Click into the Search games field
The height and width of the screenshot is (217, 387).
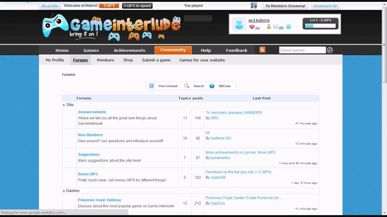tap(302, 50)
